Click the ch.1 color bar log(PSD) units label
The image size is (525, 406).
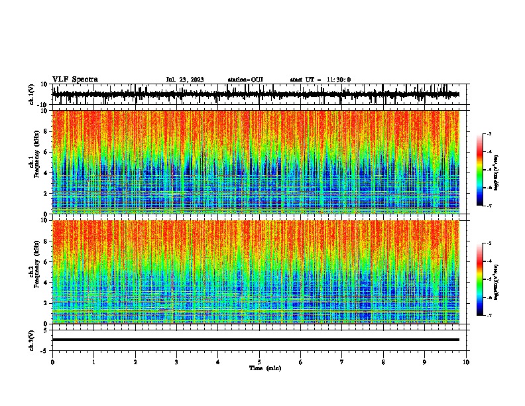(x=496, y=172)
